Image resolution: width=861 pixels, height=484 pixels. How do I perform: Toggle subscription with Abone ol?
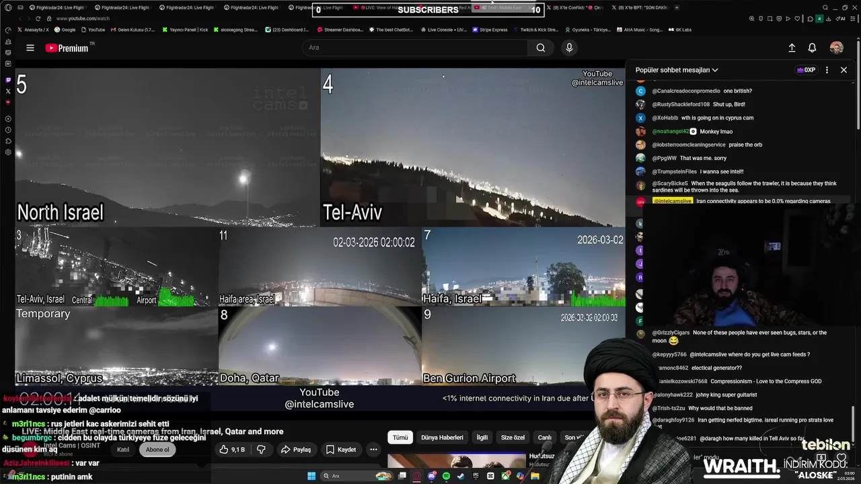point(157,449)
